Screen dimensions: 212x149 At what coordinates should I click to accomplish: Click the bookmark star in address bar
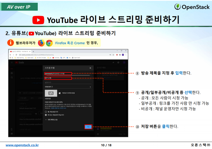113,55
